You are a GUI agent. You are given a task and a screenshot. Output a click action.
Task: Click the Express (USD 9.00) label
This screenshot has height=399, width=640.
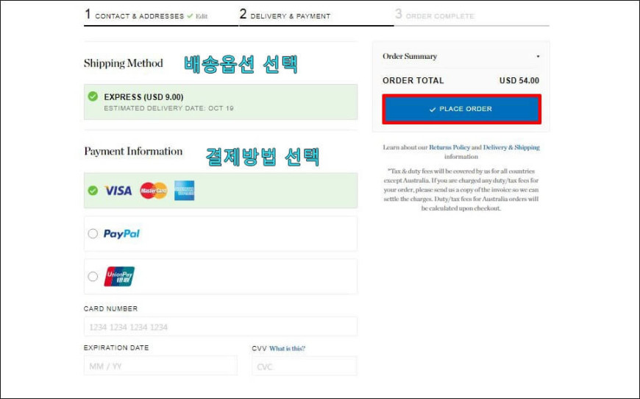(143, 96)
